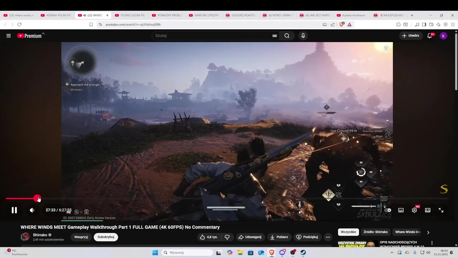This screenshot has width=458, height=258.
Task: Turn on subtitles with the captions button
Action: (401, 210)
